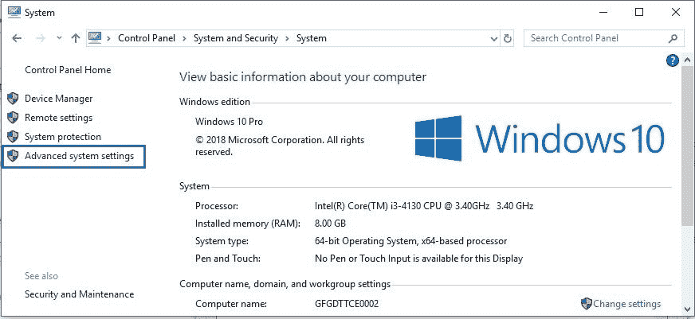The height and width of the screenshot is (319, 695).
Task: Expand the address bar history dropdown
Action: click(x=492, y=38)
